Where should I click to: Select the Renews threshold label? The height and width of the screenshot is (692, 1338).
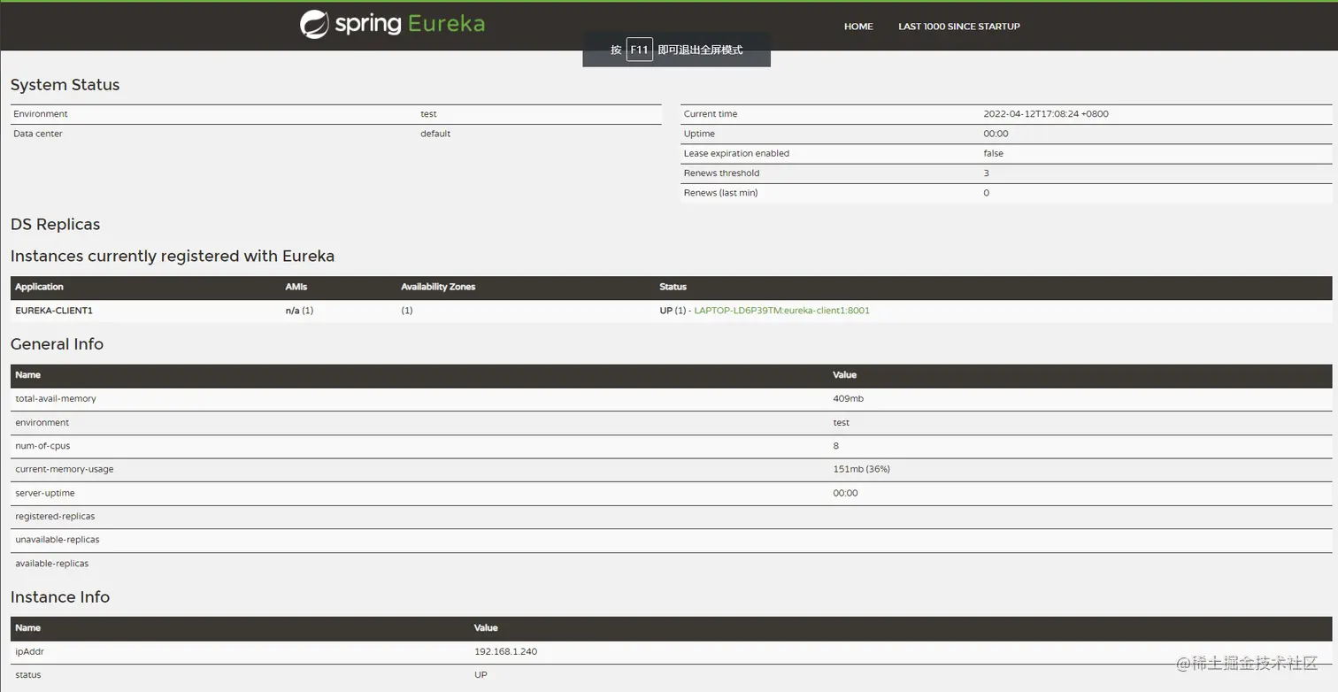[721, 173]
